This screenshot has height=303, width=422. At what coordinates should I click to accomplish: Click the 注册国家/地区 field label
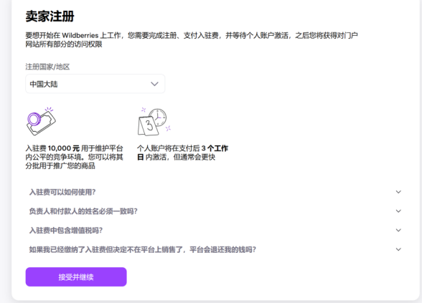(x=47, y=67)
